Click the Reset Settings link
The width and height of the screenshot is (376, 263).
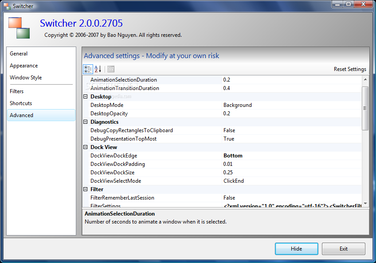[x=350, y=69]
